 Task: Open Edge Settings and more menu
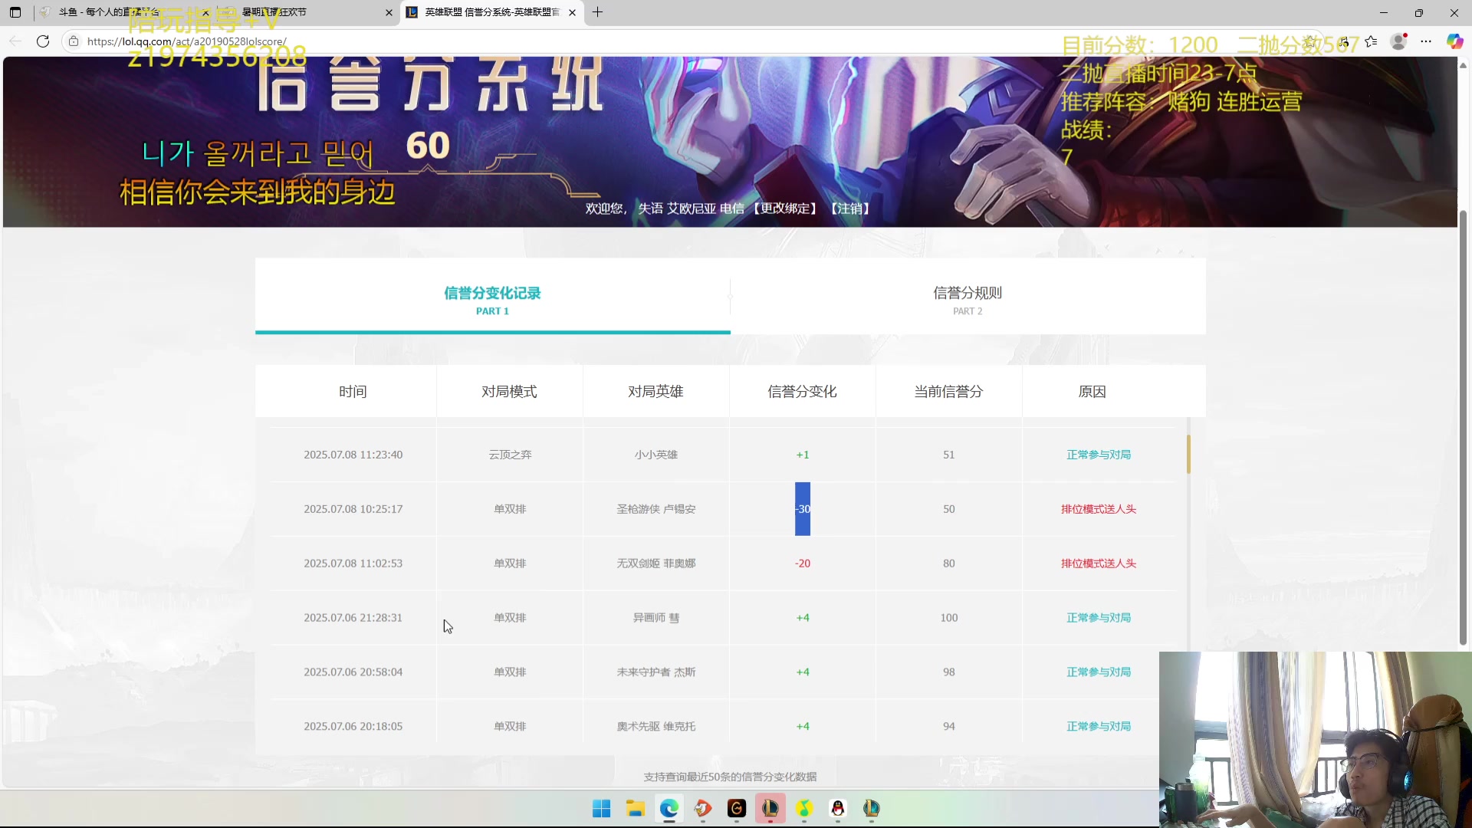(x=1426, y=41)
